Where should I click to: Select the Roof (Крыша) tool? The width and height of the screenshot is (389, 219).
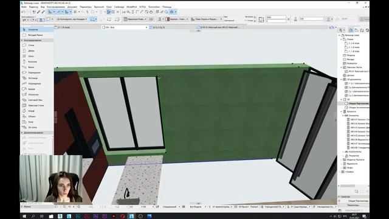(36, 89)
